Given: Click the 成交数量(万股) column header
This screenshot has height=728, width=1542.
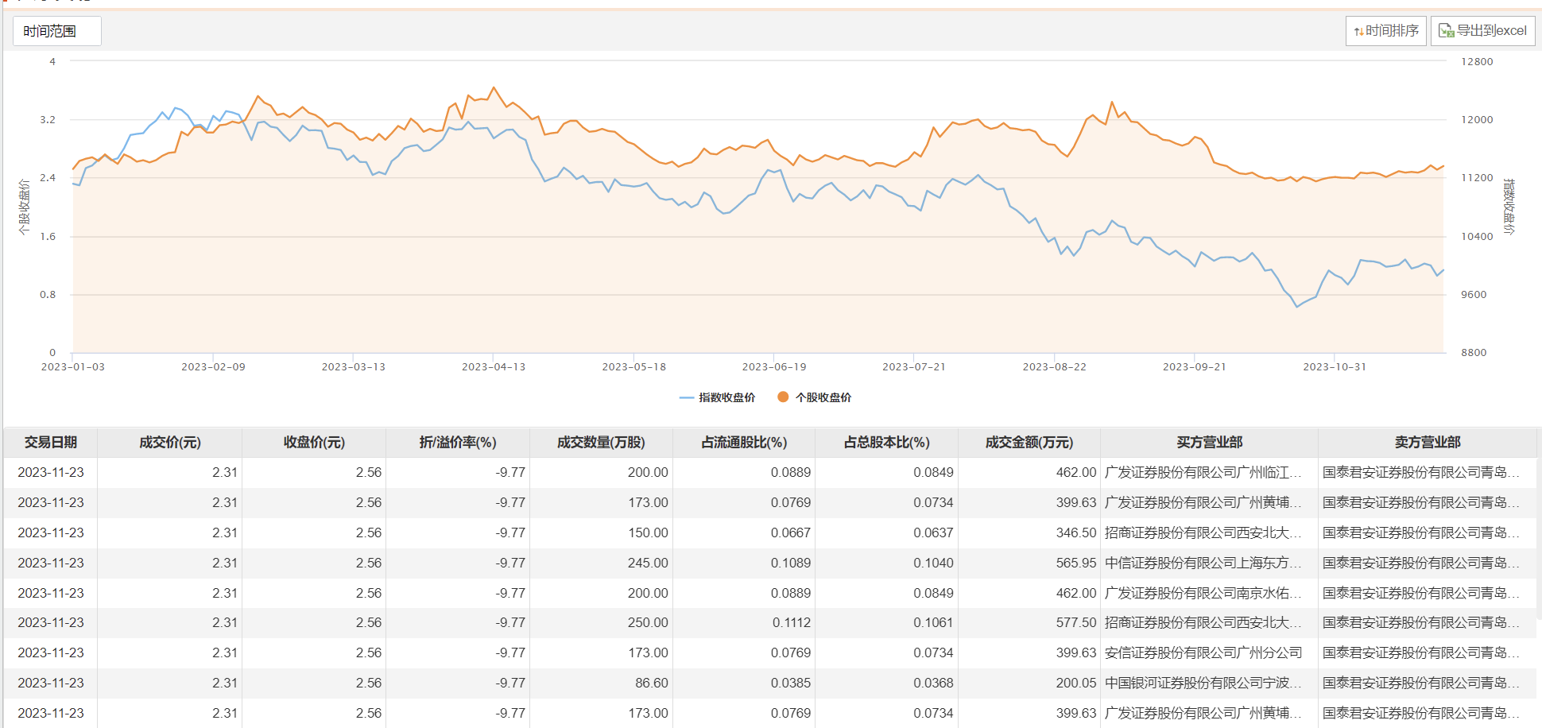Looking at the screenshot, I should [x=601, y=443].
